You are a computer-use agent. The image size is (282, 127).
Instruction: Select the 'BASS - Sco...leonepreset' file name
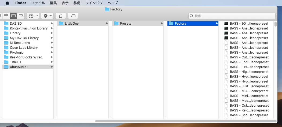pos(249,115)
